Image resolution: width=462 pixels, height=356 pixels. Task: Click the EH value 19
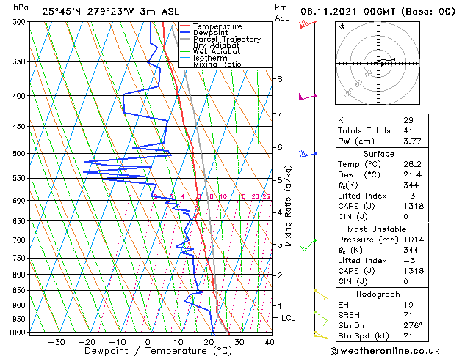408,305
